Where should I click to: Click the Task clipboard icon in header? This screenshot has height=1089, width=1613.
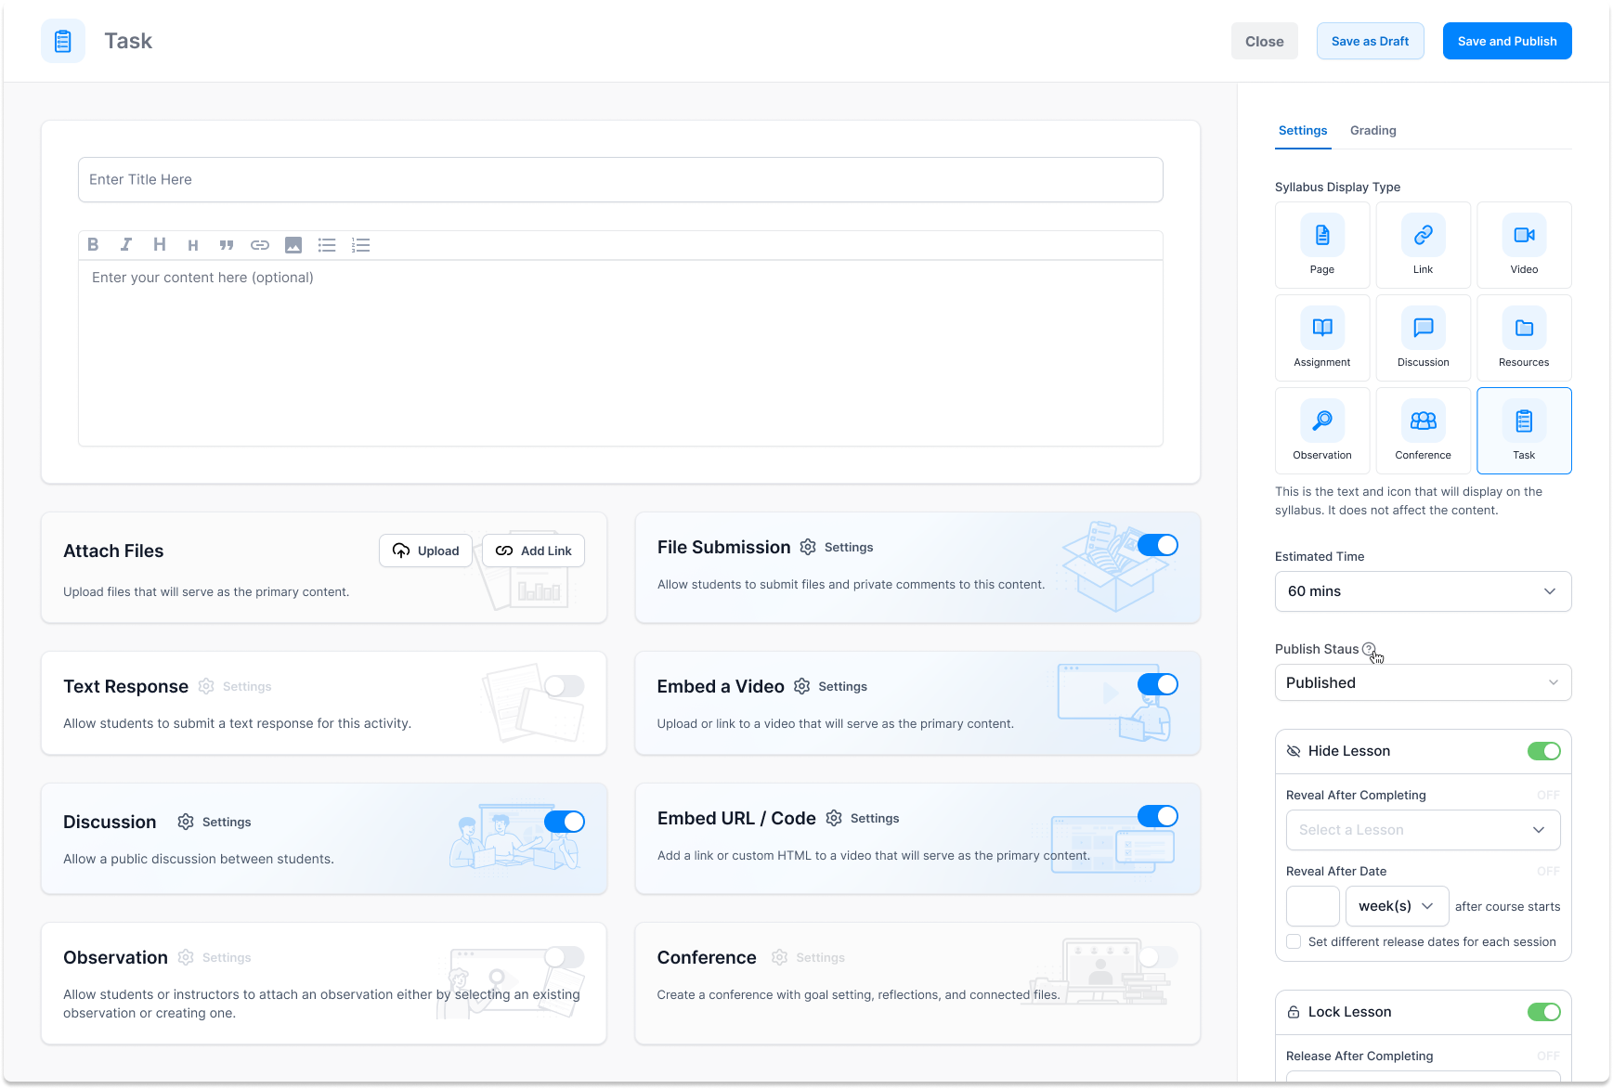point(63,41)
